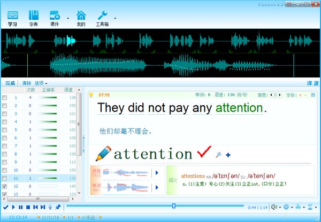Screen dimensions: 321x222
Task: Play the 原音 original sound clip
Action: tap(157, 173)
